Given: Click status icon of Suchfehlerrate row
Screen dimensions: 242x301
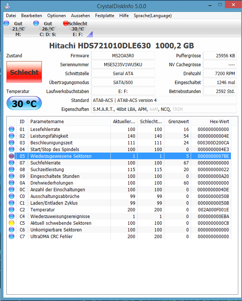Looking at the screenshot, I should click(x=12, y=163).
